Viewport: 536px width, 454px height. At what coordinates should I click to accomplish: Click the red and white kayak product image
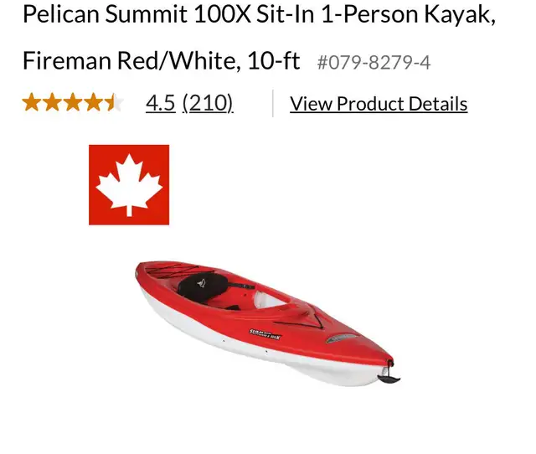(x=267, y=323)
